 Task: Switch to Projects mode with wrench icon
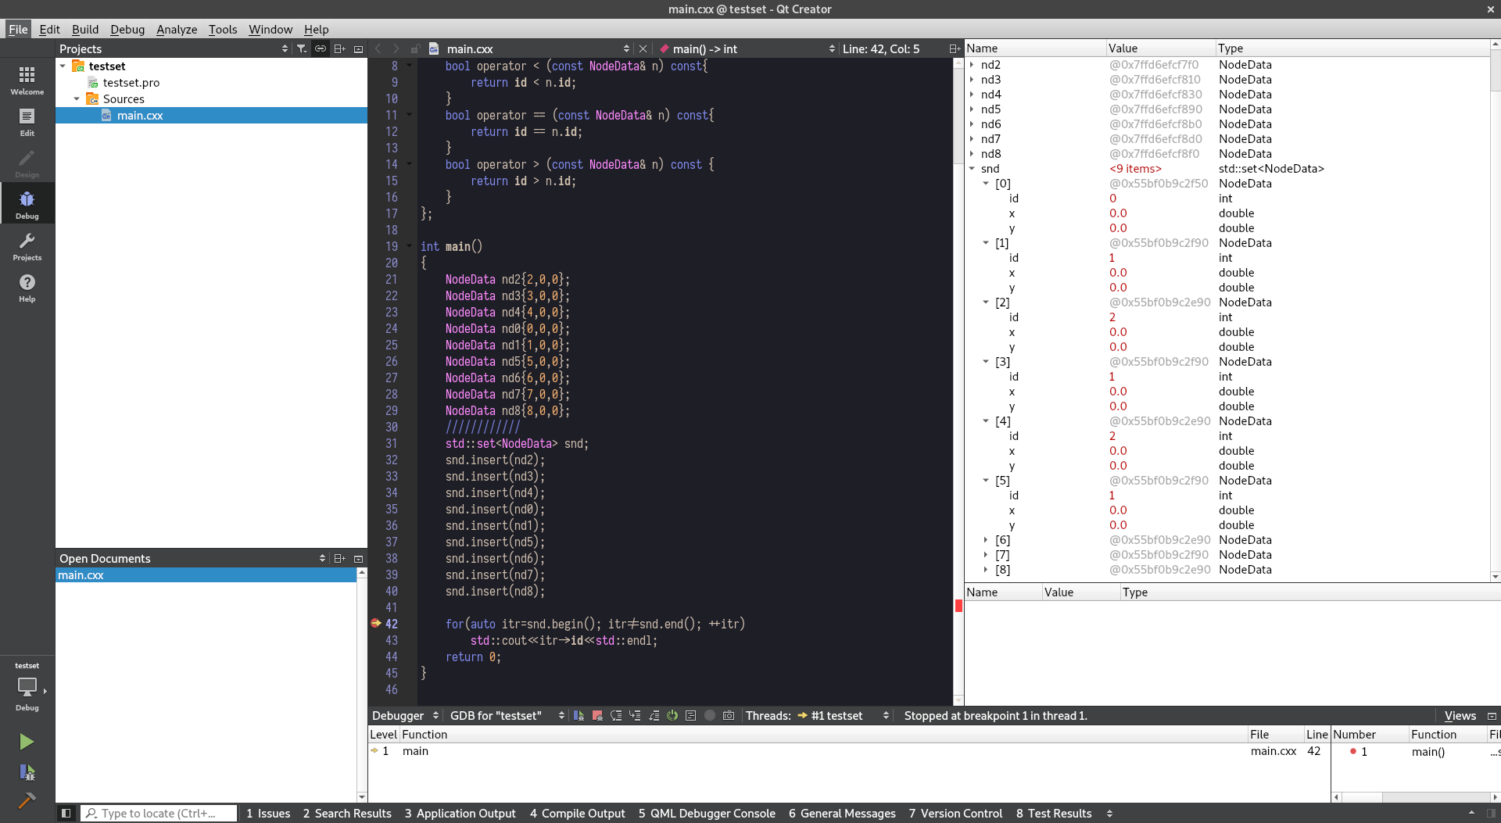click(27, 246)
